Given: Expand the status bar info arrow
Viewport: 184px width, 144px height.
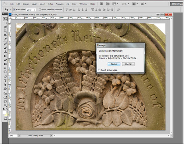Looking at the screenshot, I should [52, 136].
